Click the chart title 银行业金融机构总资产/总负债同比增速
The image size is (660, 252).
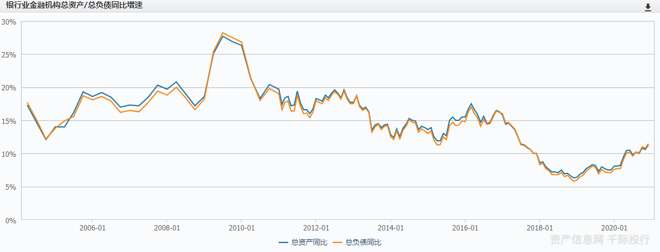(x=74, y=6)
